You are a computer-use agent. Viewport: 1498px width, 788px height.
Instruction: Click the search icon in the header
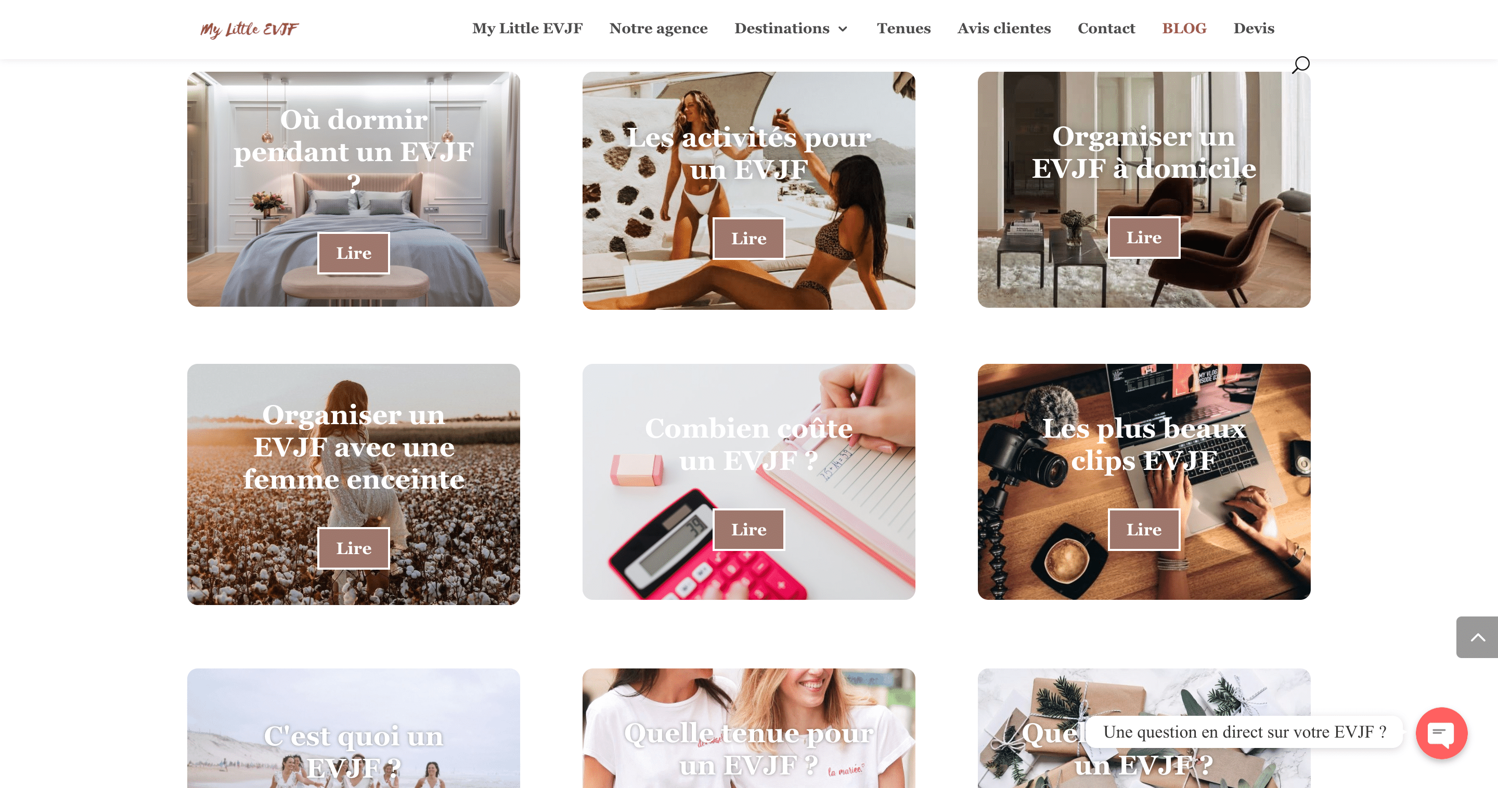(1301, 63)
